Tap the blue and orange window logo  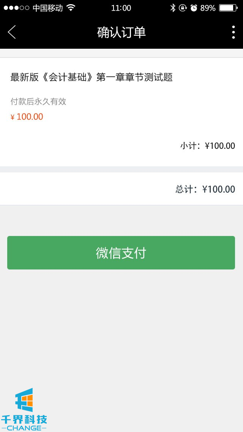pyautogui.click(x=25, y=400)
